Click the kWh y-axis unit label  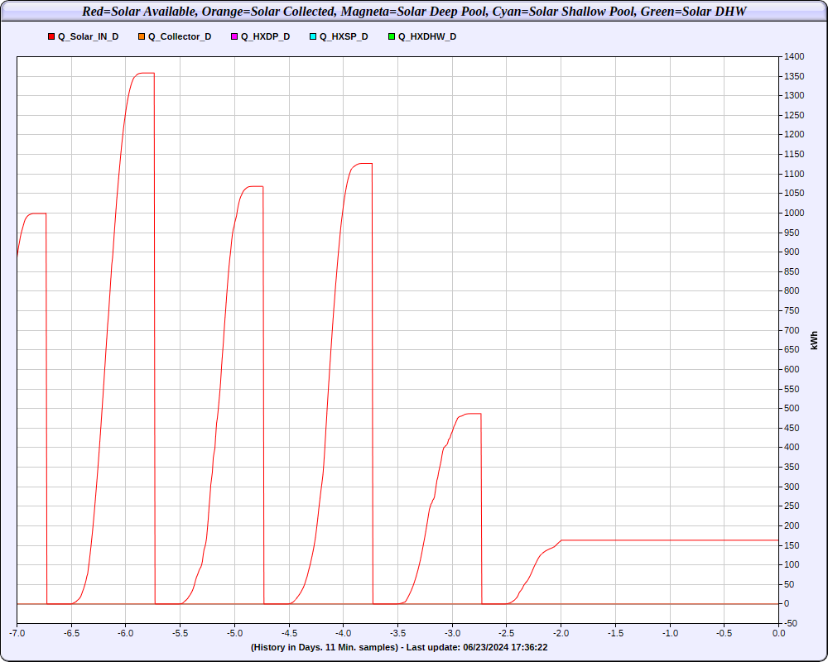tap(814, 340)
